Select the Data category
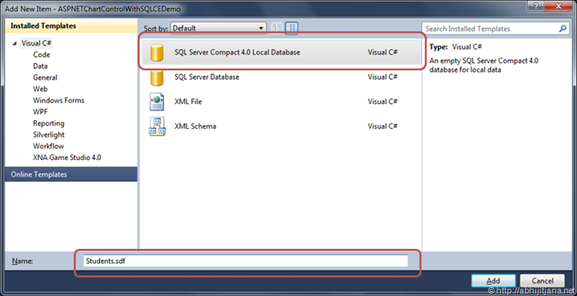577x296 pixels. [x=40, y=66]
